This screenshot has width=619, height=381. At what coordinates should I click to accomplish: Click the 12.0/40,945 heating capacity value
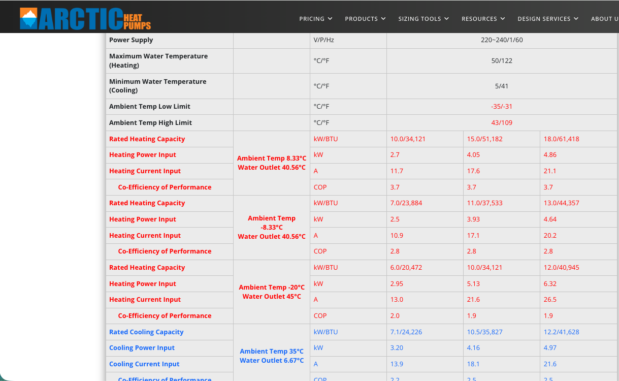pos(561,268)
